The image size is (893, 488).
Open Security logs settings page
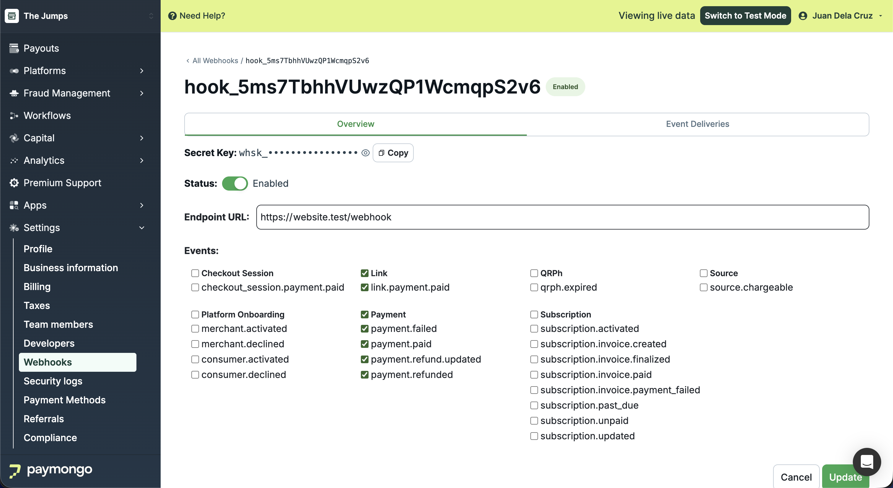(x=53, y=381)
